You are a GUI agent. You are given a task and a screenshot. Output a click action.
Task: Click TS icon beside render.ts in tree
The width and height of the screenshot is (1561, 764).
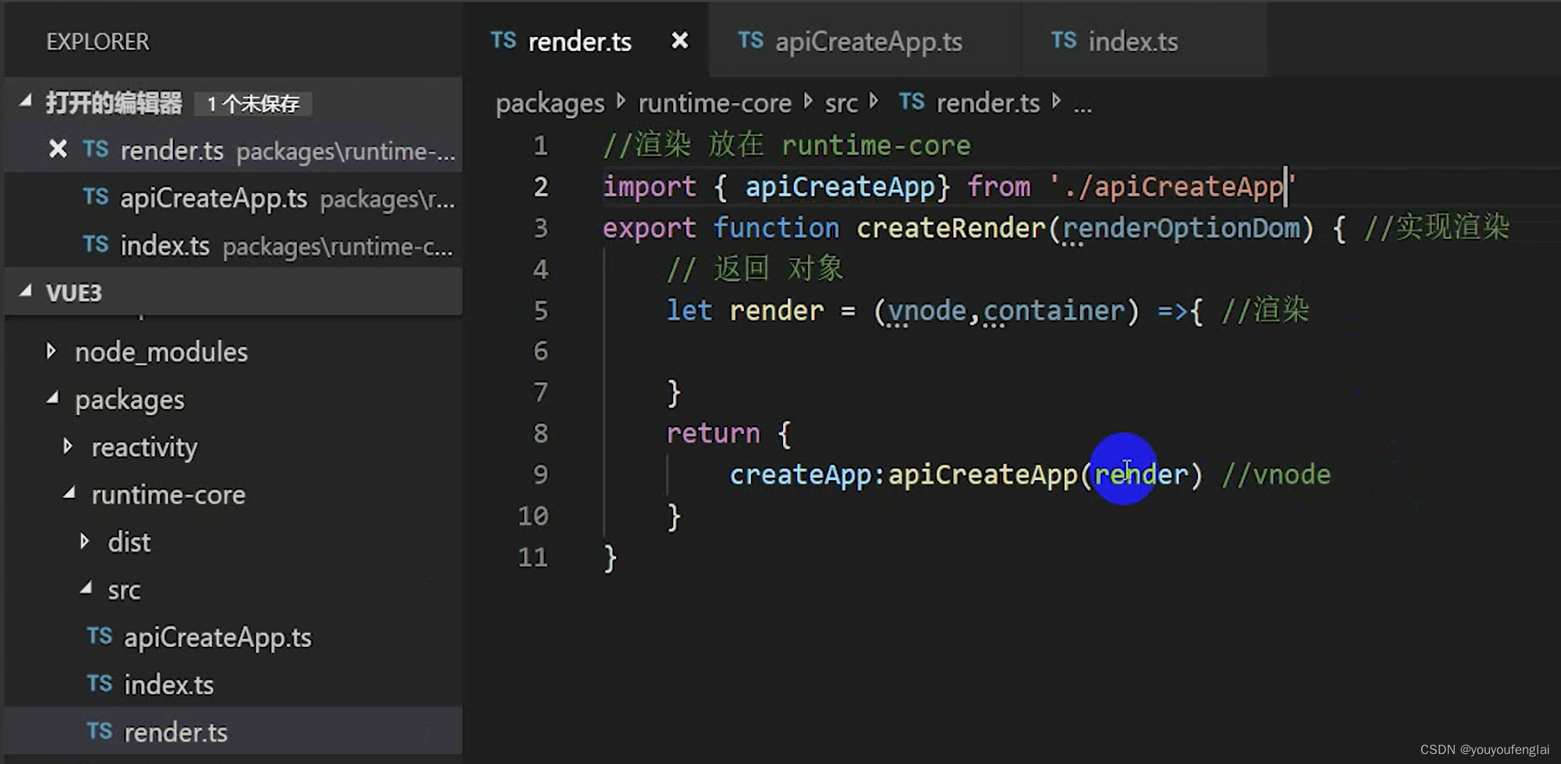[99, 731]
